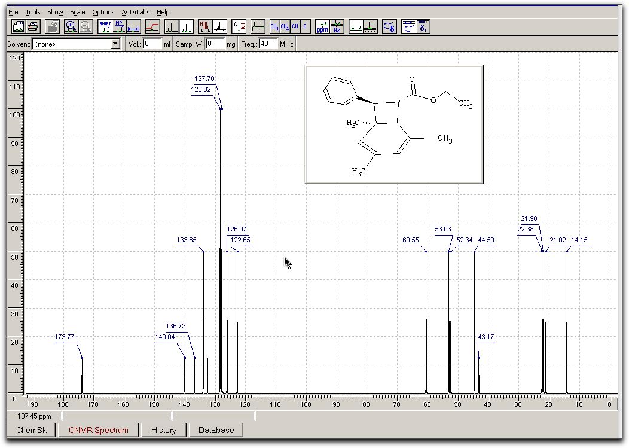Click the Freq. MHz input field
Screen dimensions: 629x448
(x=268, y=44)
